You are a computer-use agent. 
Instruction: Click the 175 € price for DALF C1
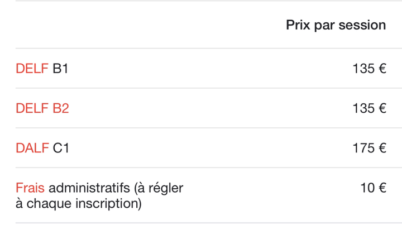[369, 148]
